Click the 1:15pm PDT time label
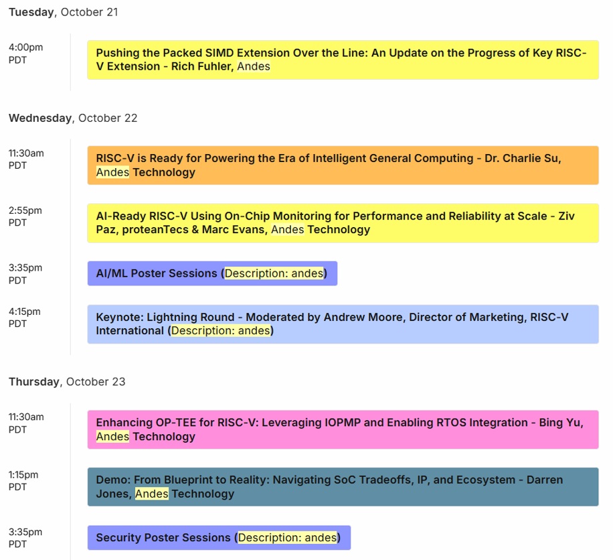The height and width of the screenshot is (560, 613). [24, 480]
